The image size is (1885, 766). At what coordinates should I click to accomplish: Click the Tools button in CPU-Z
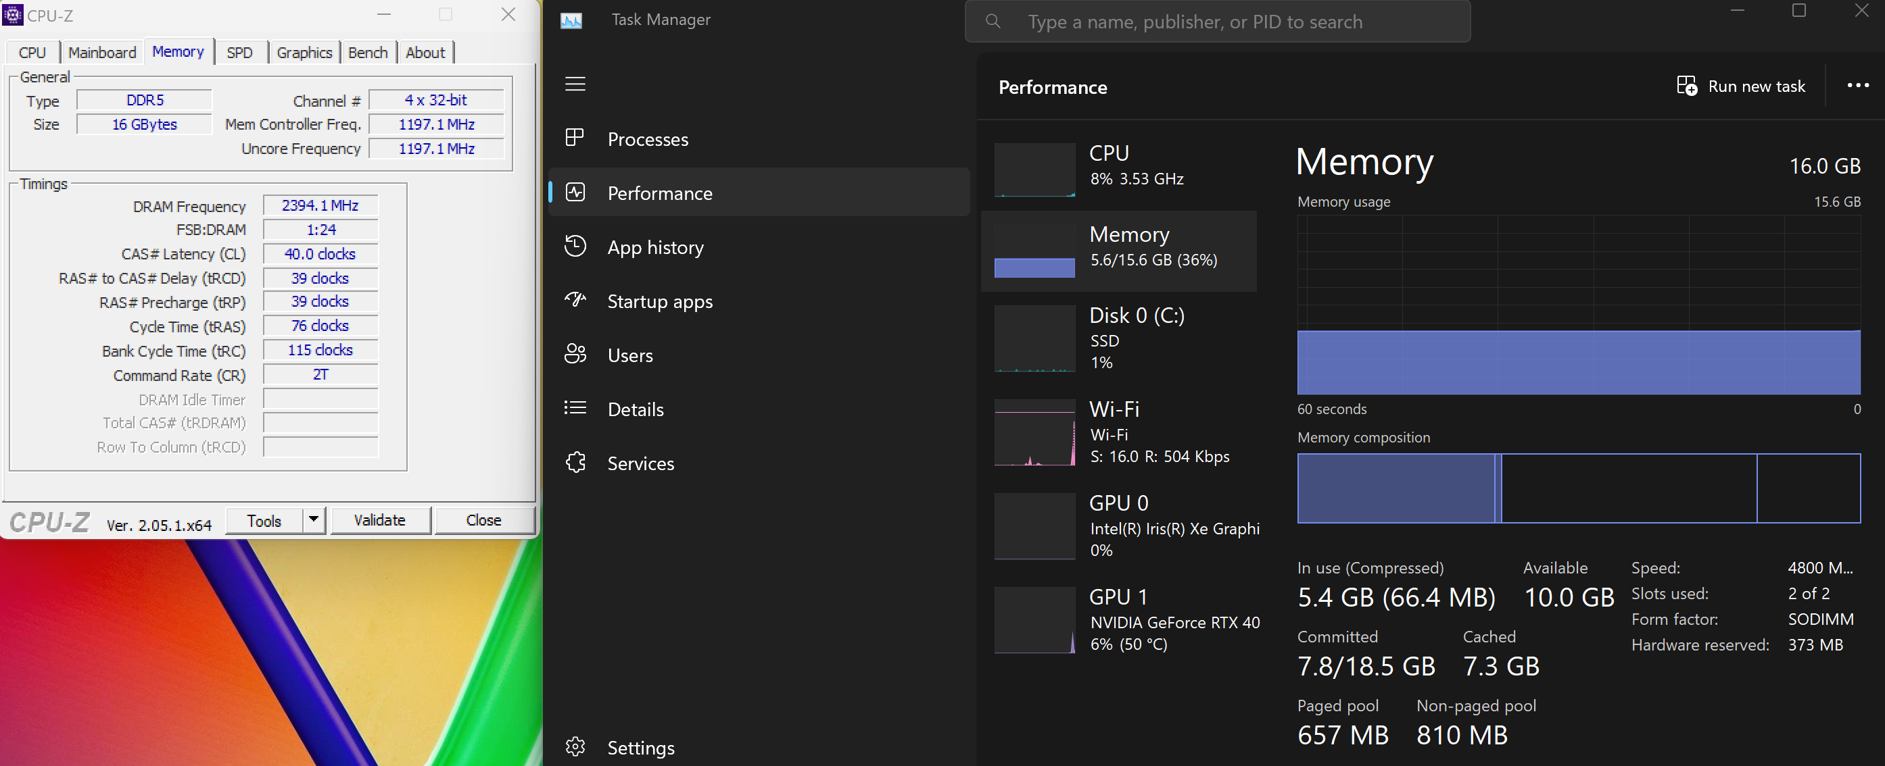[264, 520]
